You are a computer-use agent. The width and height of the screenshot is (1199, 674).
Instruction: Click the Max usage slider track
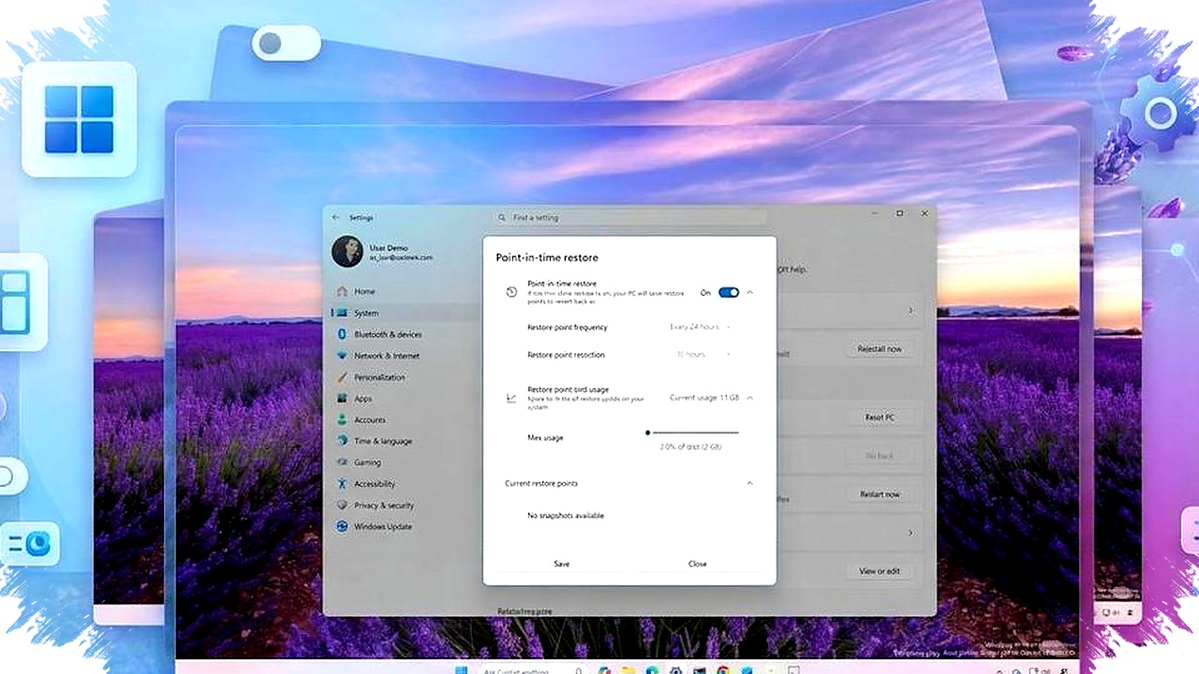pos(695,432)
